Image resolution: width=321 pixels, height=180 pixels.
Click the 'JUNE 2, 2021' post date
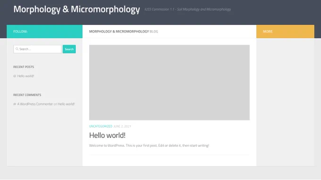[x=122, y=126]
